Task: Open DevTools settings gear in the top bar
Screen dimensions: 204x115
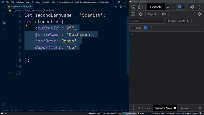Action: pos(192,7)
